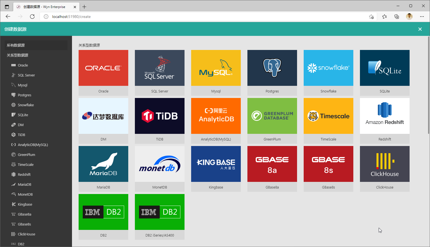430x247 pixels.
Task: Choose the SQLite tile
Action: click(x=385, y=73)
